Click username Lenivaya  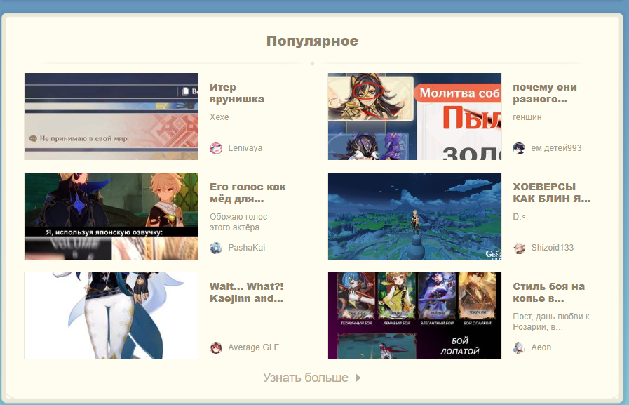click(x=245, y=148)
